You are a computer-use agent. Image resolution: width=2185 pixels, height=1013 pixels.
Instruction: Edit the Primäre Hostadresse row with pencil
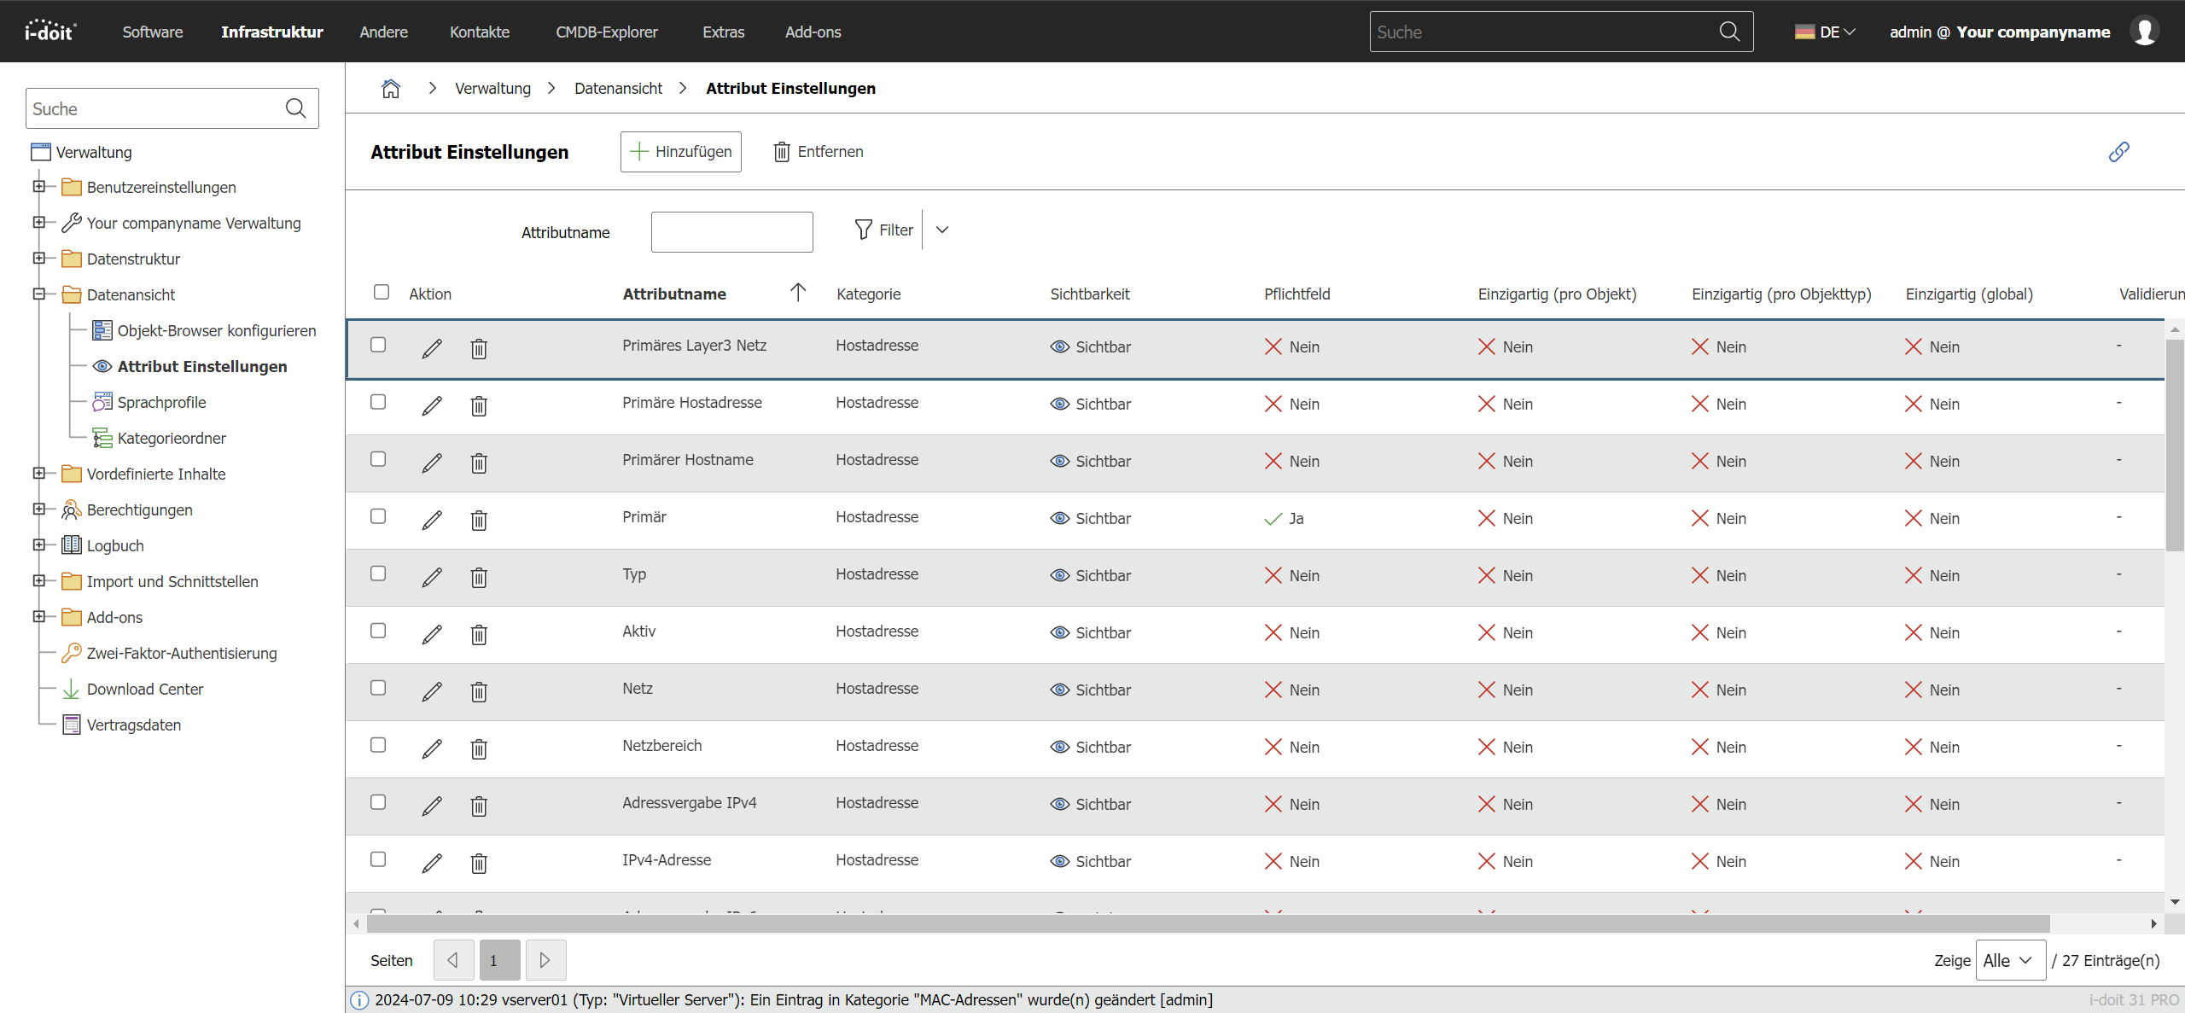[x=432, y=405]
